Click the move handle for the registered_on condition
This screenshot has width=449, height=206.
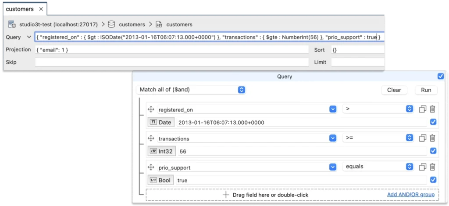(x=151, y=109)
